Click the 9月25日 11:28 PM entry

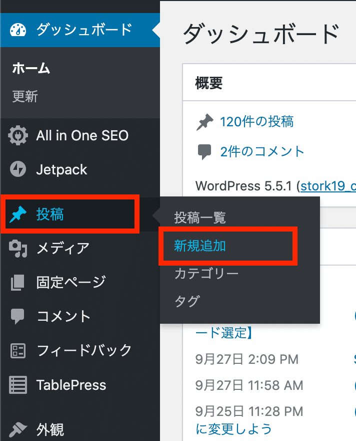pyautogui.click(x=249, y=411)
